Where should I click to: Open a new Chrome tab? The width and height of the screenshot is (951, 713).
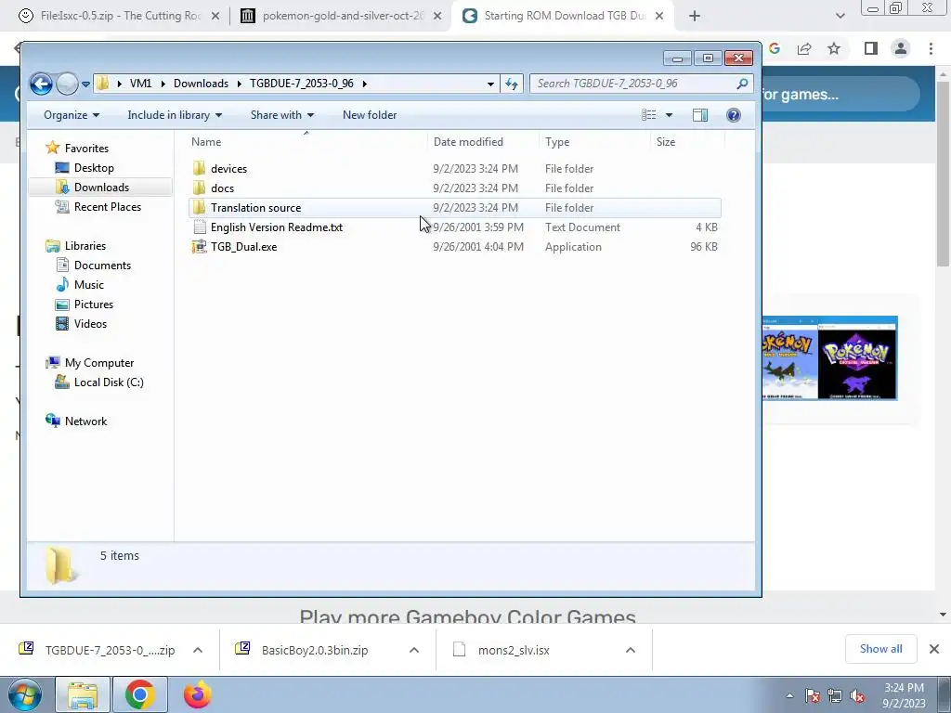[x=695, y=16]
